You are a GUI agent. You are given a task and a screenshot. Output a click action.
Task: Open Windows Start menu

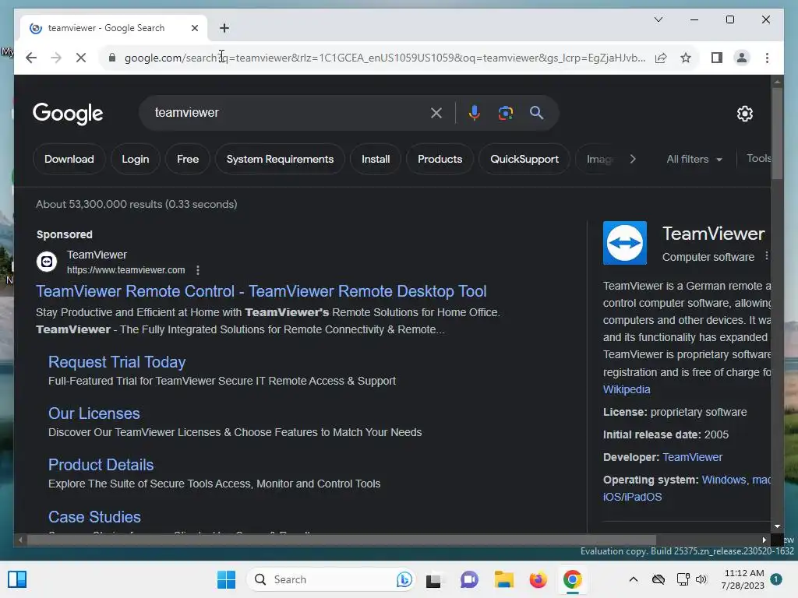pyautogui.click(x=227, y=579)
